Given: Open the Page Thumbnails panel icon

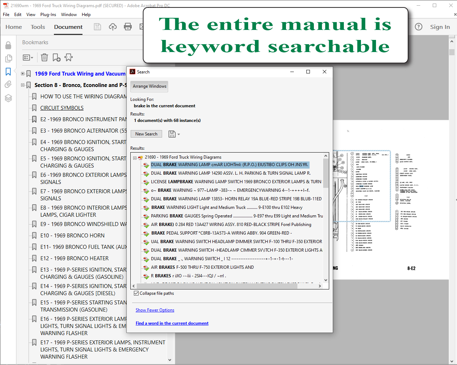Looking at the screenshot, I should pyautogui.click(x=8, y=58).
